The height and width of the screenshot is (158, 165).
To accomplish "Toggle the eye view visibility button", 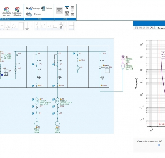I will (x=59, y=11).
